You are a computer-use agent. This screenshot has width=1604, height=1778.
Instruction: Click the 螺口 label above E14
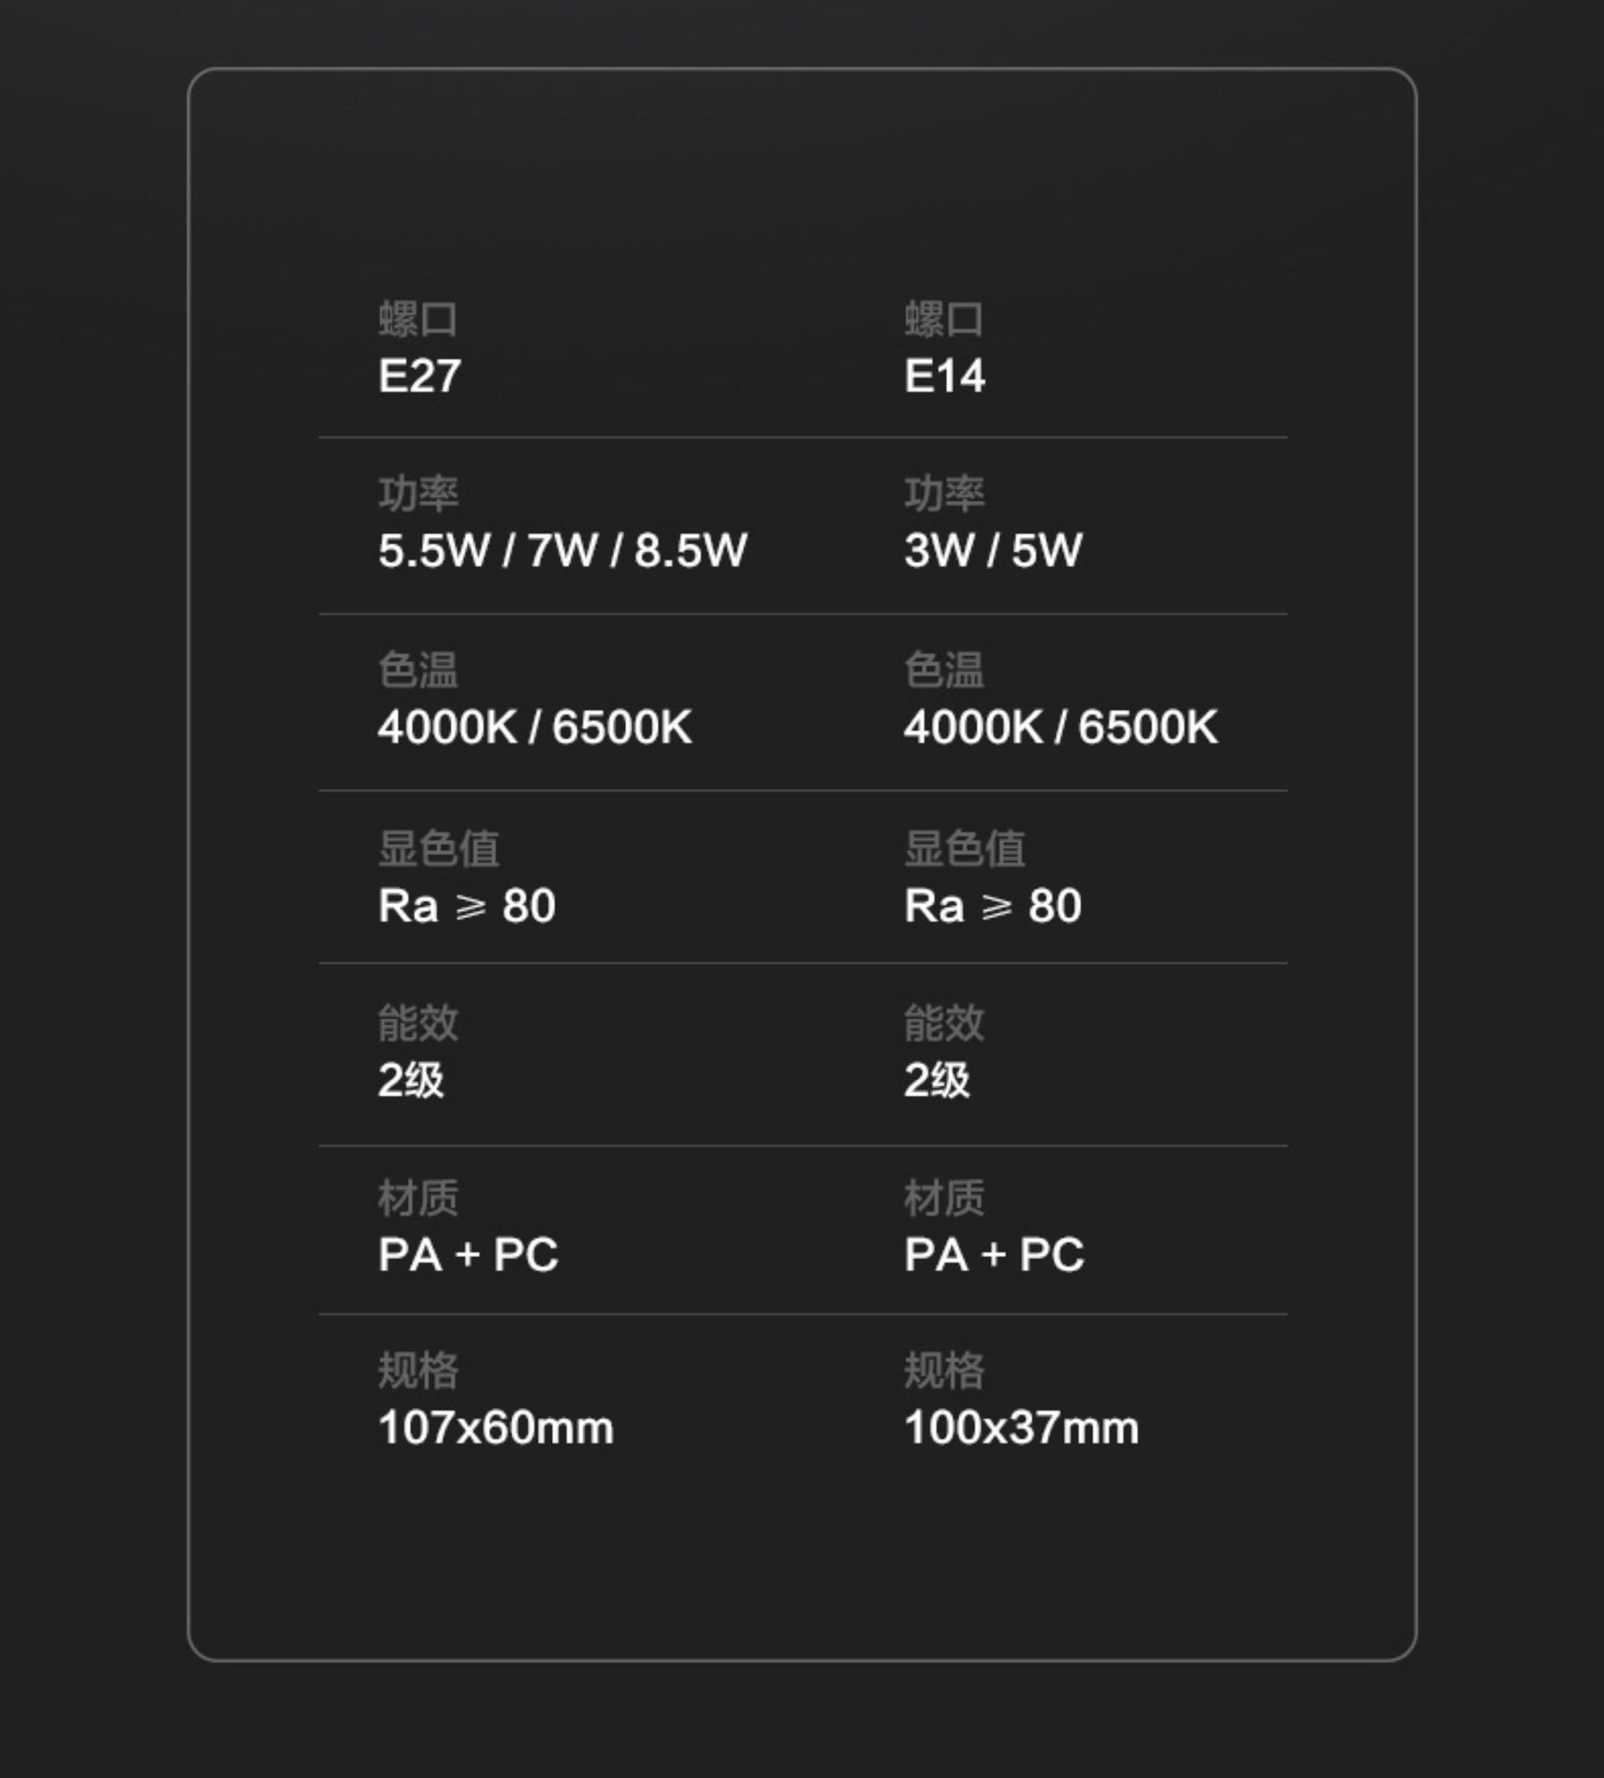point(944,319)
